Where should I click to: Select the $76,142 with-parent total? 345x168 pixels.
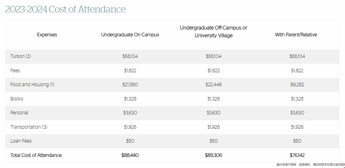[x=297, y=155]
